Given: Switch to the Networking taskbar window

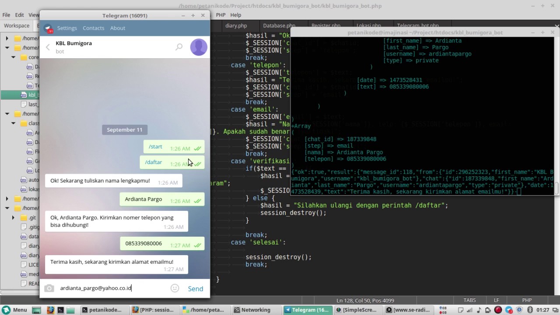Looking at the screenshot, I should coord(257,310).
